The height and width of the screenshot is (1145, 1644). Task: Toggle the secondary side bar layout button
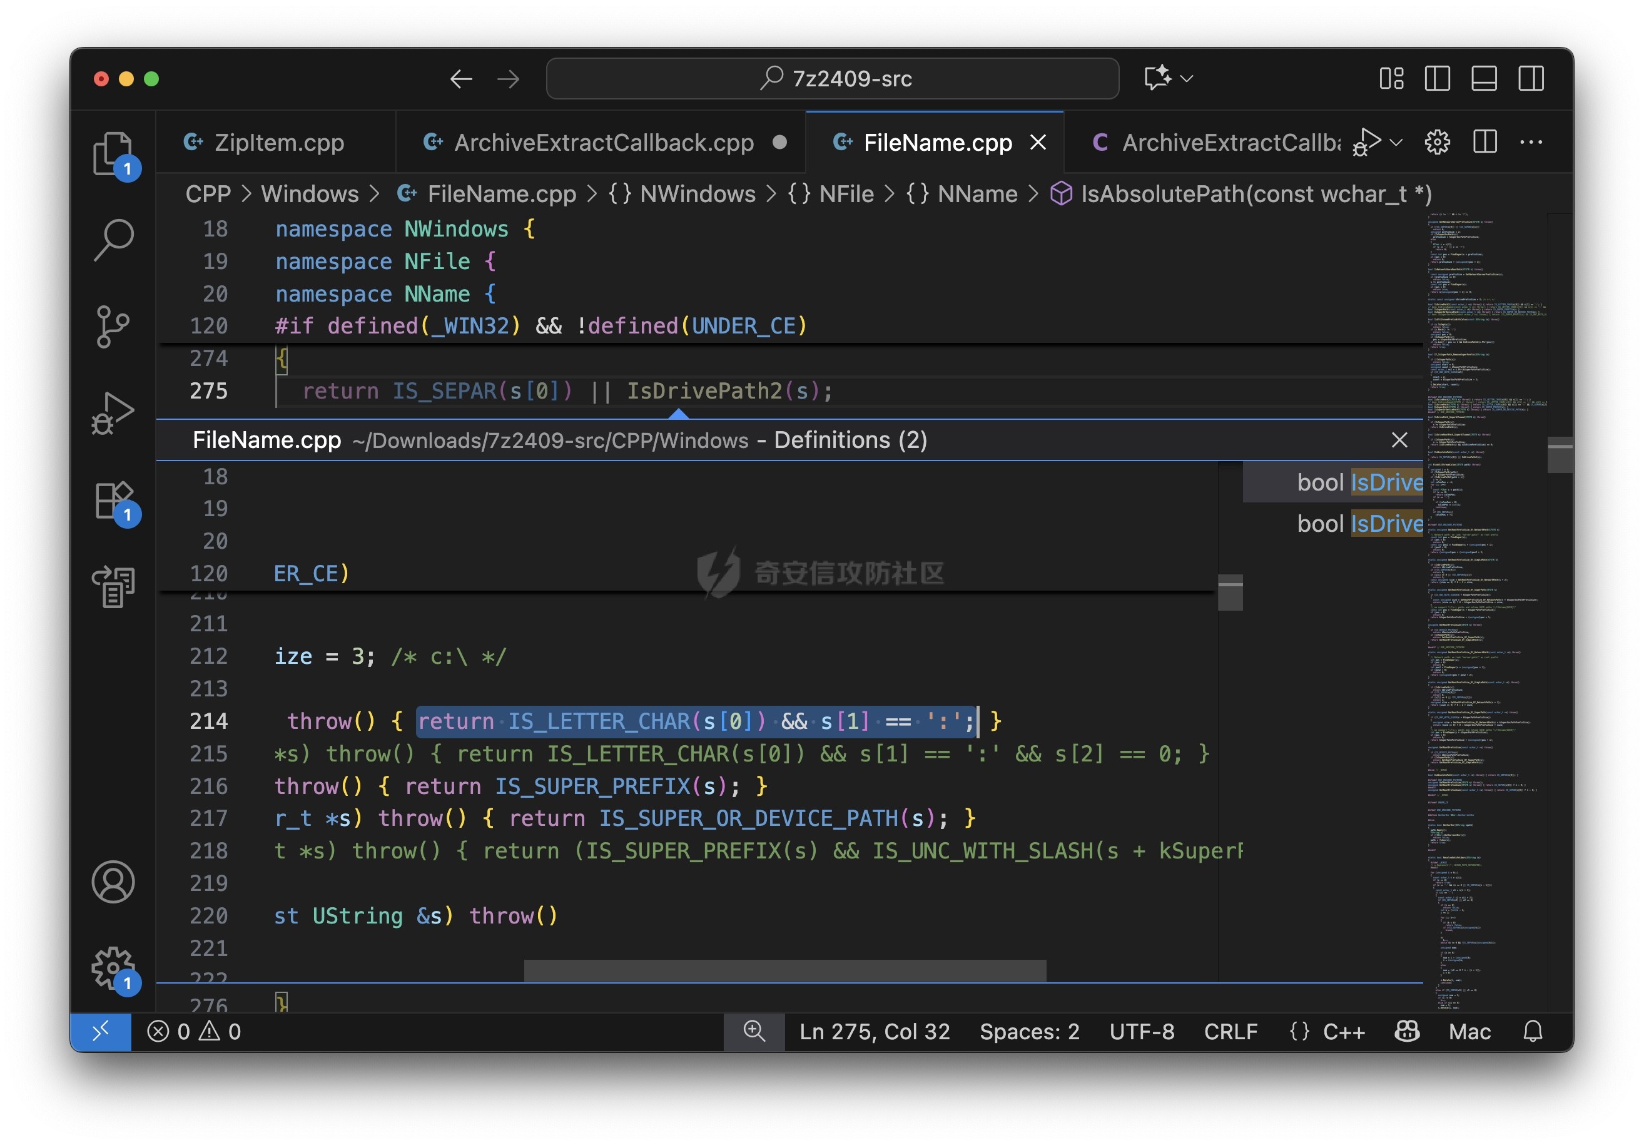point(1531,78)
